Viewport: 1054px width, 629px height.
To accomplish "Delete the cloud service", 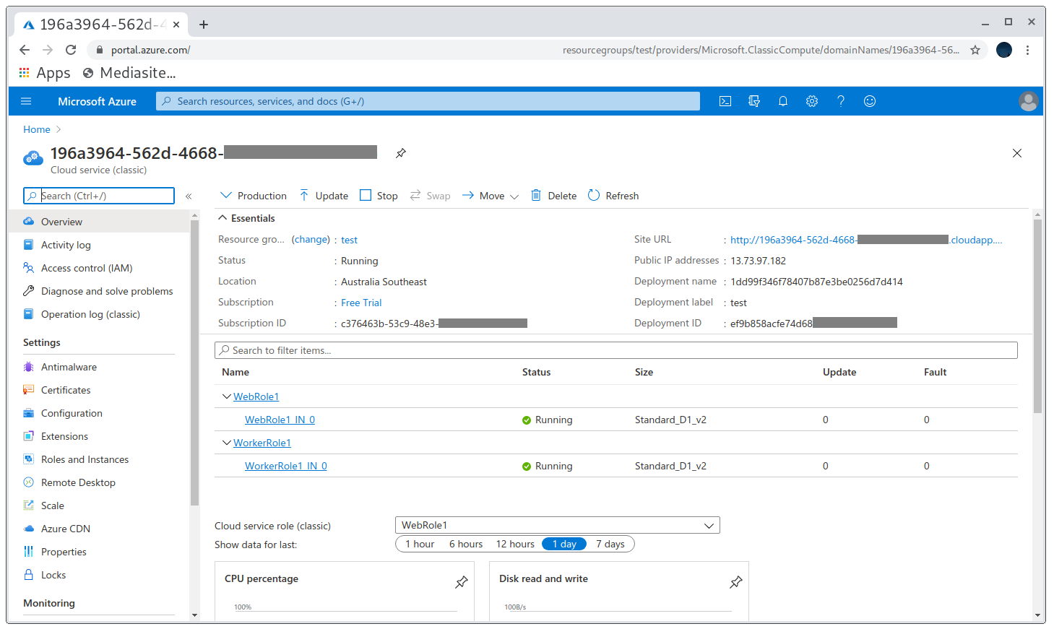I will (x=554, y=196).
